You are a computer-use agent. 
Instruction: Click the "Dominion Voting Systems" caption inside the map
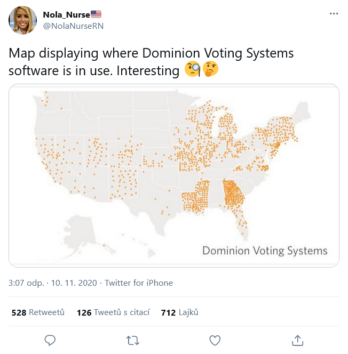tap(265, 251)
